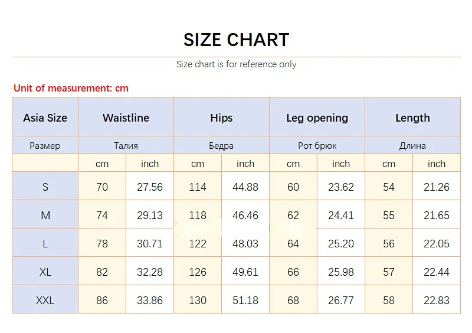Click the inch subheader under Hips
The width and height of the screenshot is (472, 333).
(x=245, y=164)
